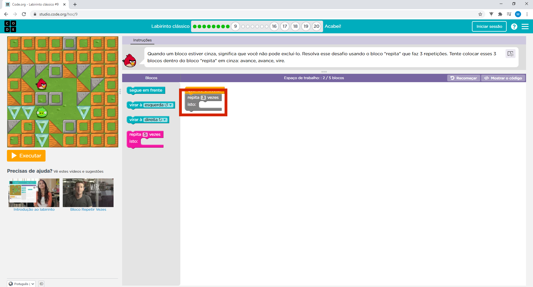Click the green pig in the maze
533x287 pixels.
42,112
